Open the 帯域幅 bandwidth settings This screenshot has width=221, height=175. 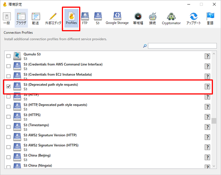[138, 18]
